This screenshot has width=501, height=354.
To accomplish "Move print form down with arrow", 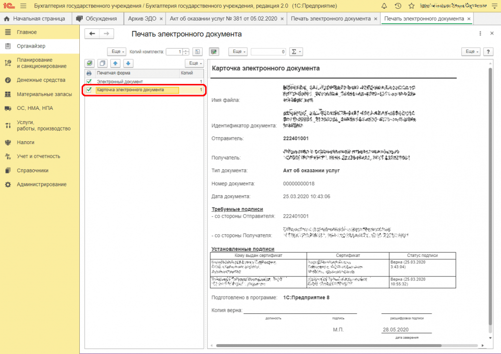I will tap(128, 63).
